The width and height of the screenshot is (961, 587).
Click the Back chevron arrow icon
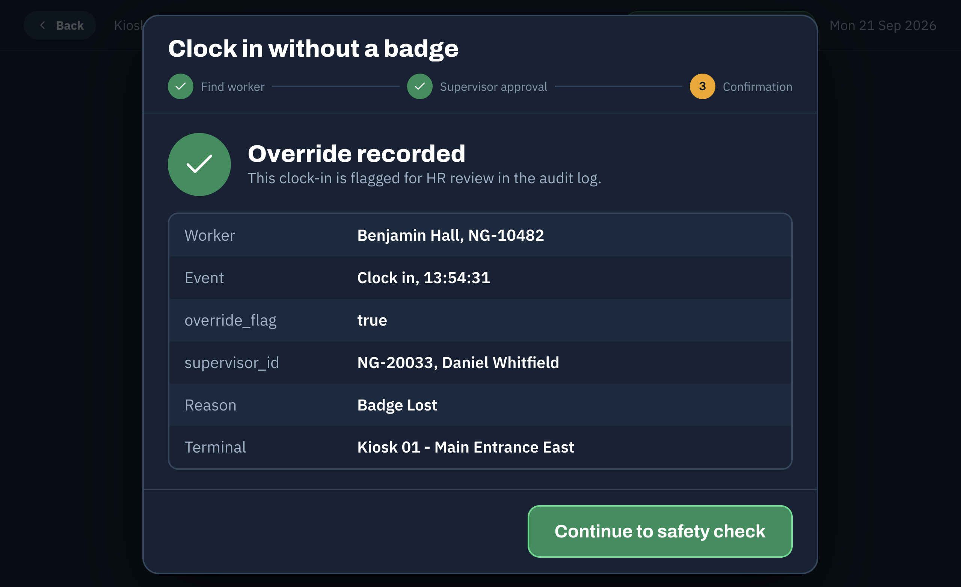pyautogui.click(x=42, y=26)
